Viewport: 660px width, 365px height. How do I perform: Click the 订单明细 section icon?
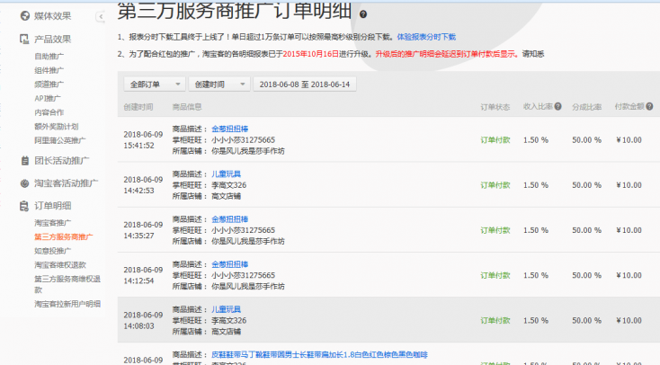[24, 205]
